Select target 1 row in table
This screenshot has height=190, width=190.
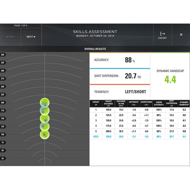coord(139,110)
